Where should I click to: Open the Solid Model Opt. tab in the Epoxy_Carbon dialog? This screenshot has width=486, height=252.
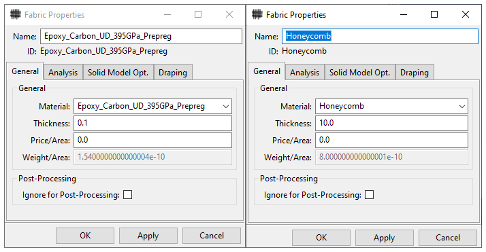(118, 73)
